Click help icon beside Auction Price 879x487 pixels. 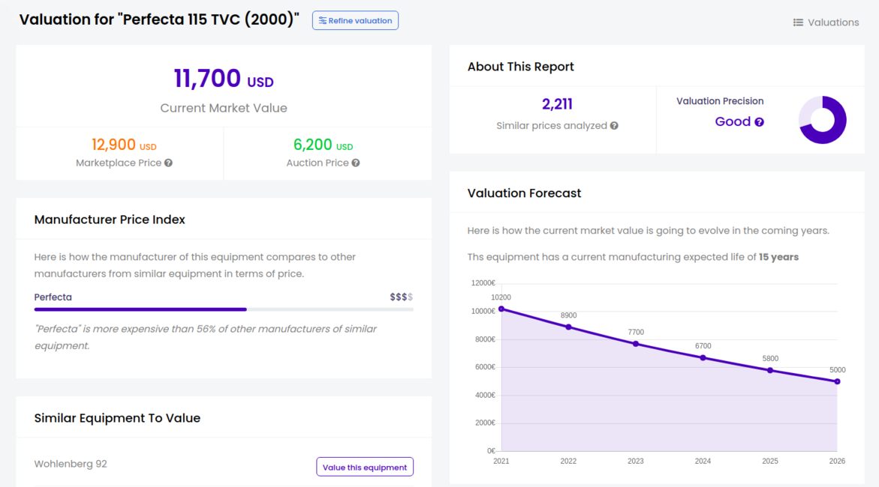coord(356,163)
